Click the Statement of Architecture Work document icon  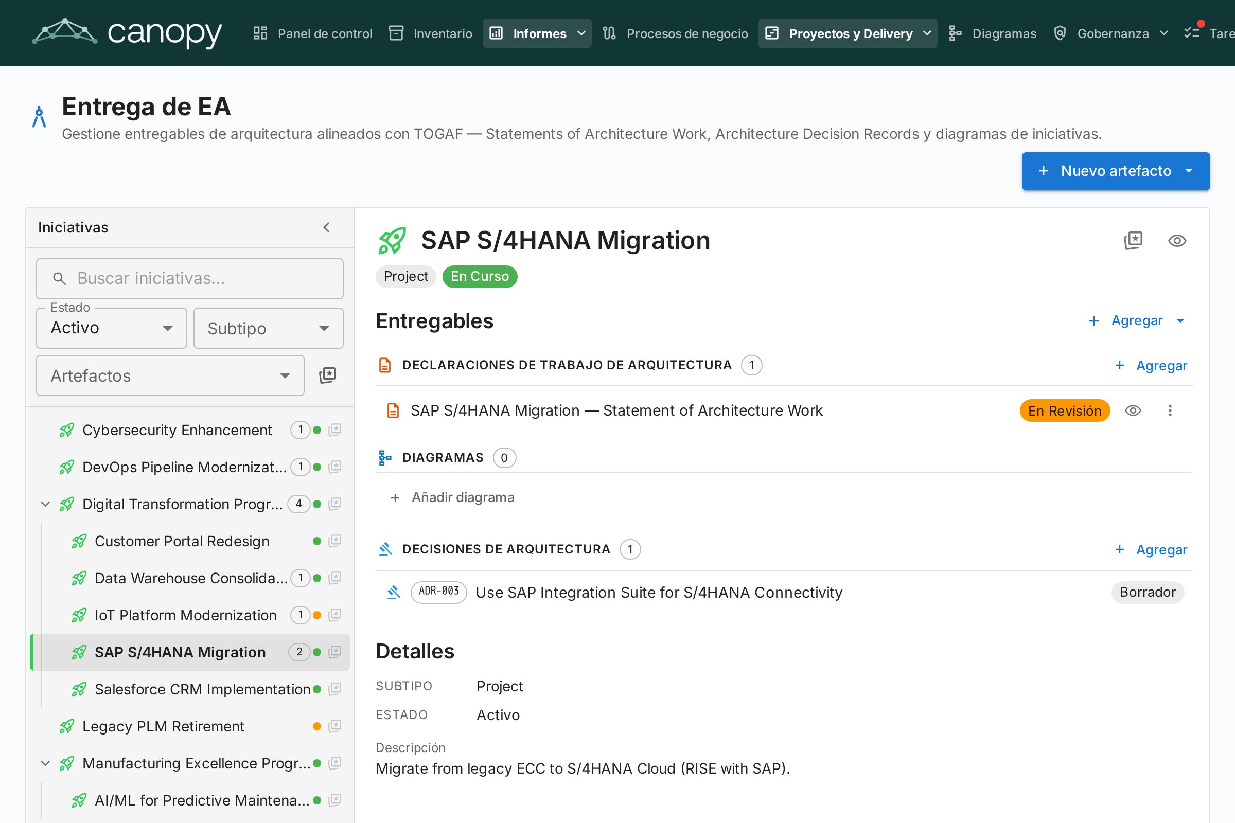[x=393, y=410]
